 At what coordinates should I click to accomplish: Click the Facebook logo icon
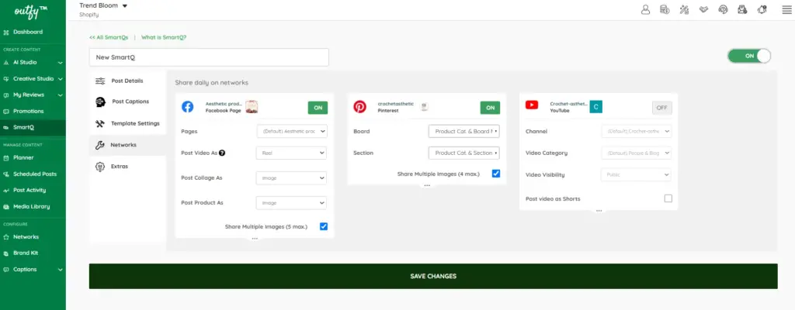[188, 106]
